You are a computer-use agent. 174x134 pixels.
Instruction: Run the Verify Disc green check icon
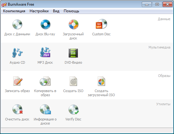coord(73,110)
